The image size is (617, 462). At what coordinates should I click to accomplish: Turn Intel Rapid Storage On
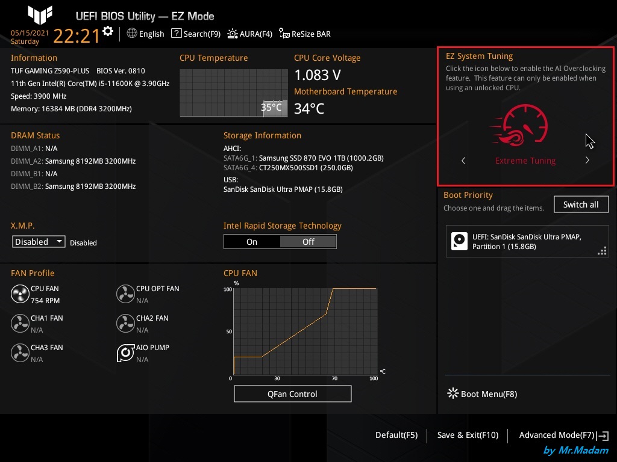point(252,242)
